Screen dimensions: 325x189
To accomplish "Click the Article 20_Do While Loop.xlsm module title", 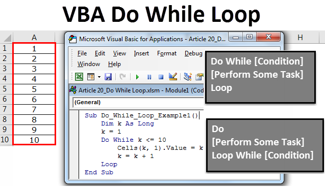I will point(141,90).
